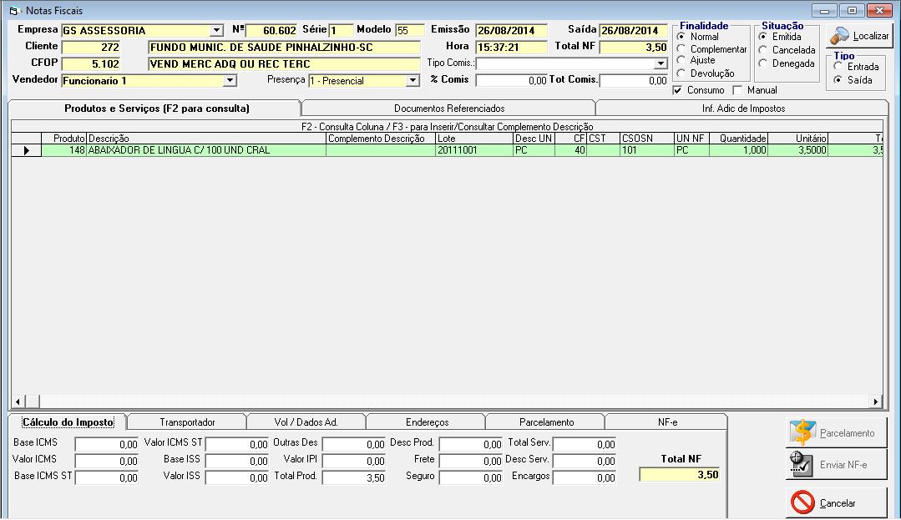Toggle the Consumo checkbox
The image size is (901, 520).
coord(677,90)
